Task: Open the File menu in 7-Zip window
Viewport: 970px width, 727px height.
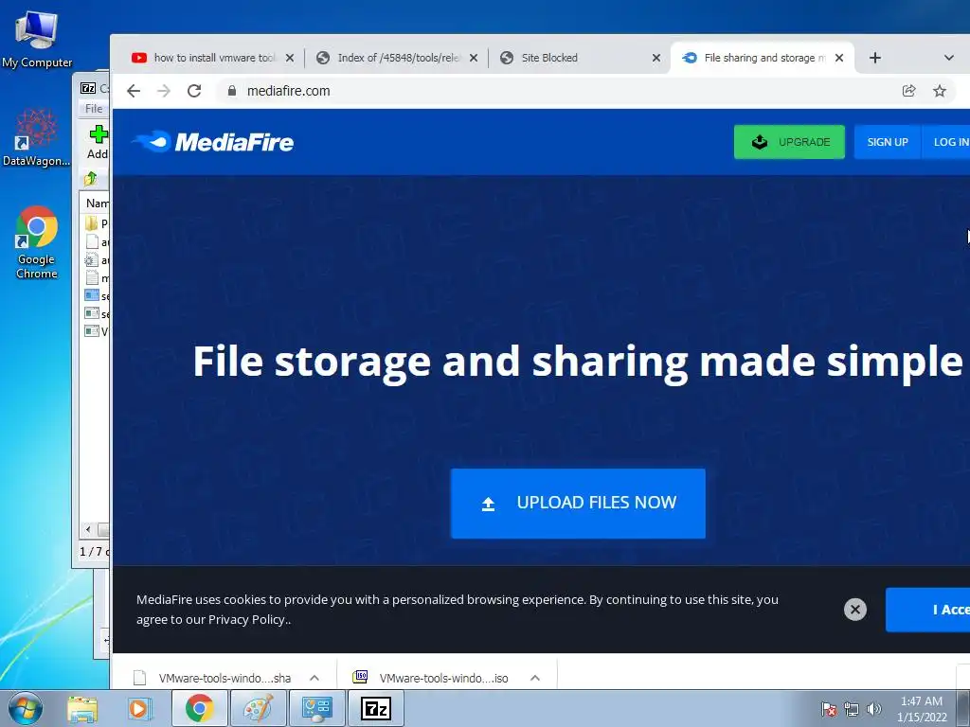Action: (94, 109)
